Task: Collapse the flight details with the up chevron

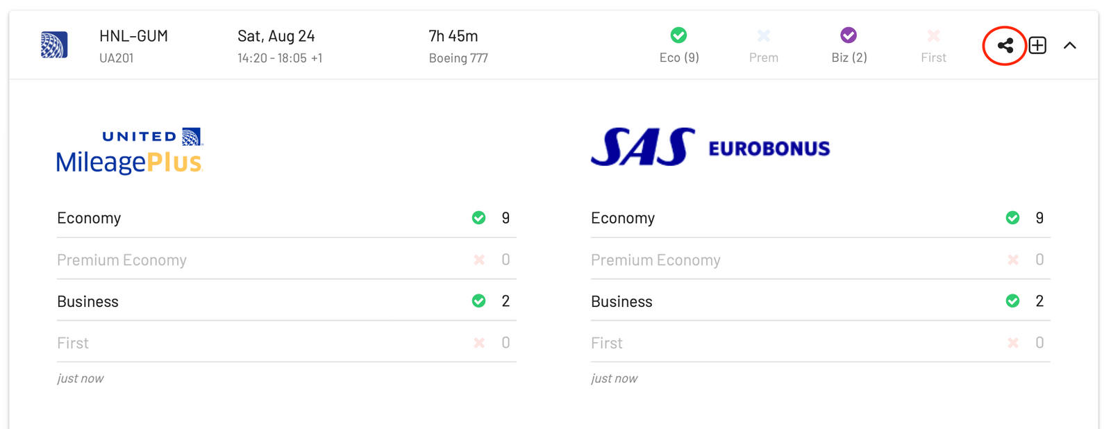Action: click(x=1070, y=45)
